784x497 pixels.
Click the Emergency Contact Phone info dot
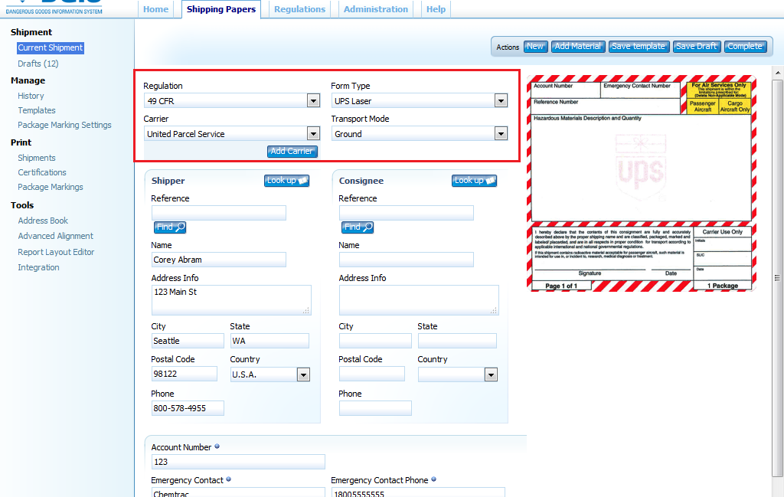[434, 480]
